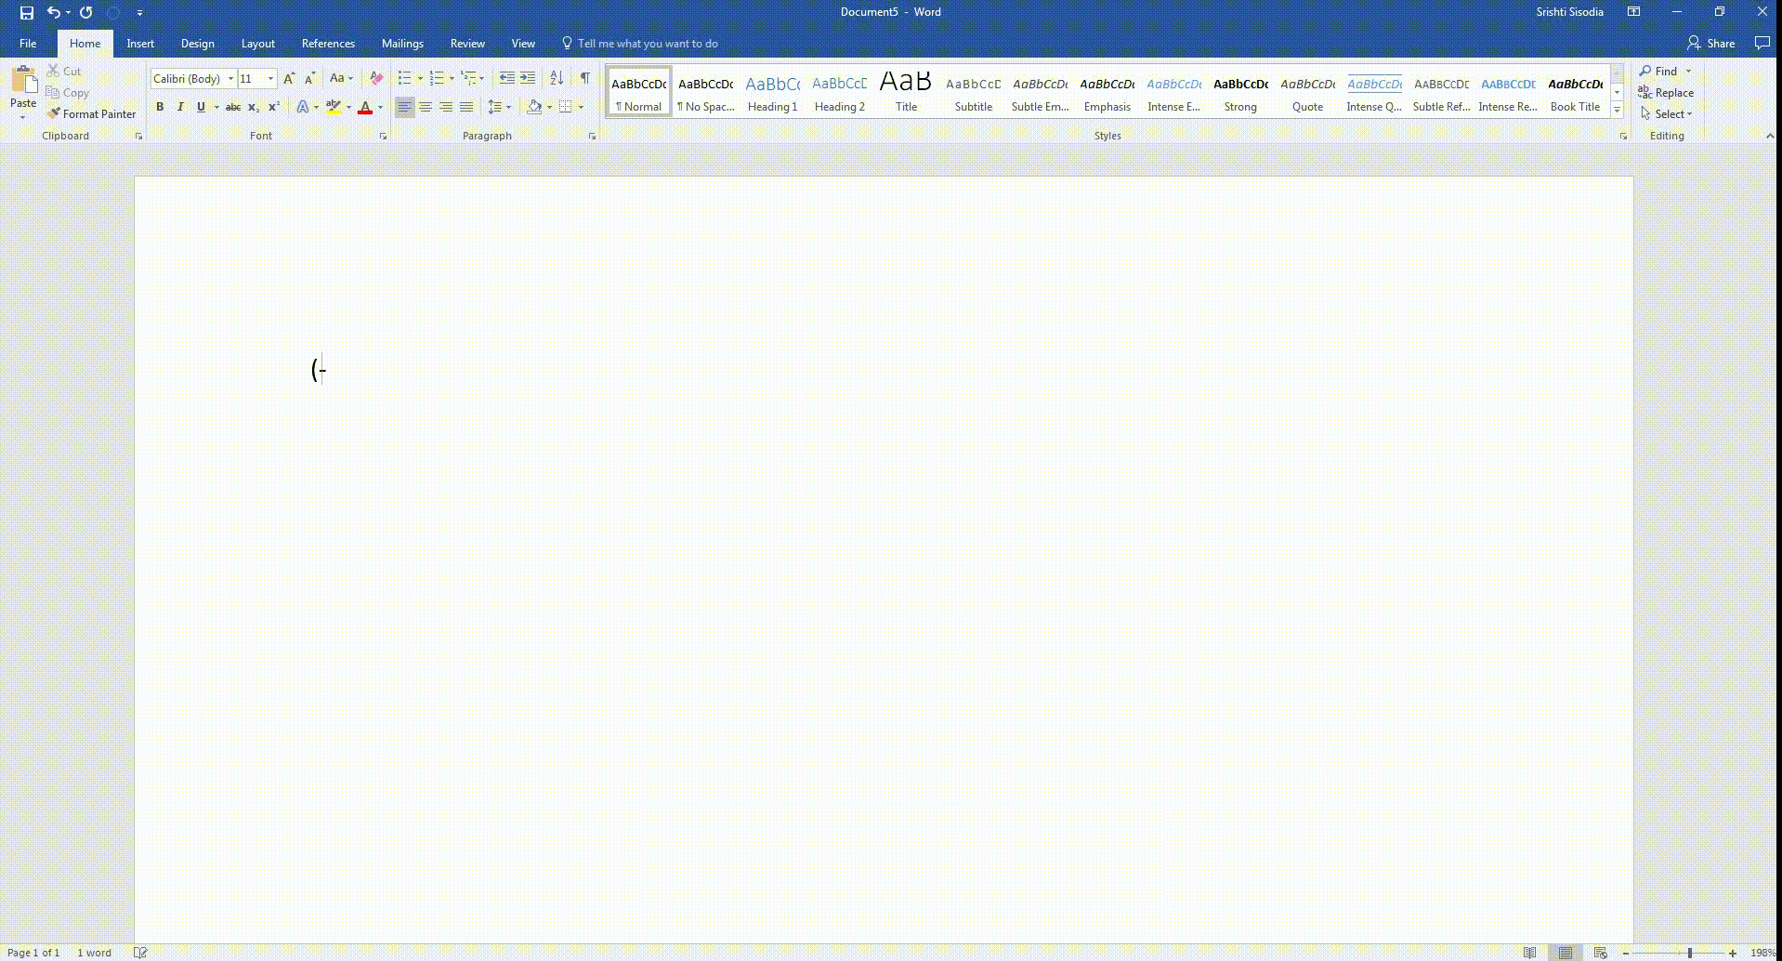This screenshot has height=961, width=1782.
Task: Open the font size 11 dropdown
Action: pos(270,79)
